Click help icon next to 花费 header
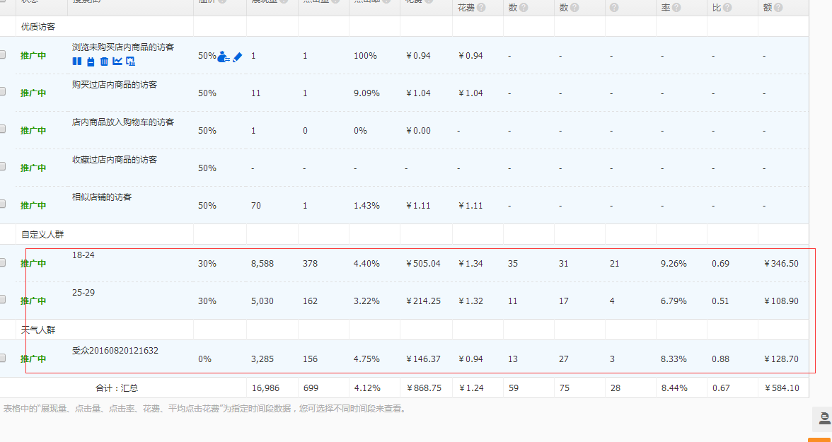The height and width of the screenshot is (442, 832). coord(481,8)
